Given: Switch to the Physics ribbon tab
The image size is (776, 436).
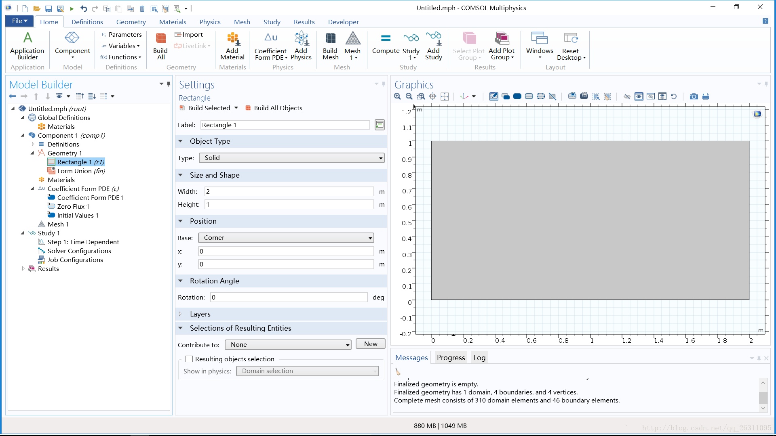Looking at the screenshot, I should (210, 22).
